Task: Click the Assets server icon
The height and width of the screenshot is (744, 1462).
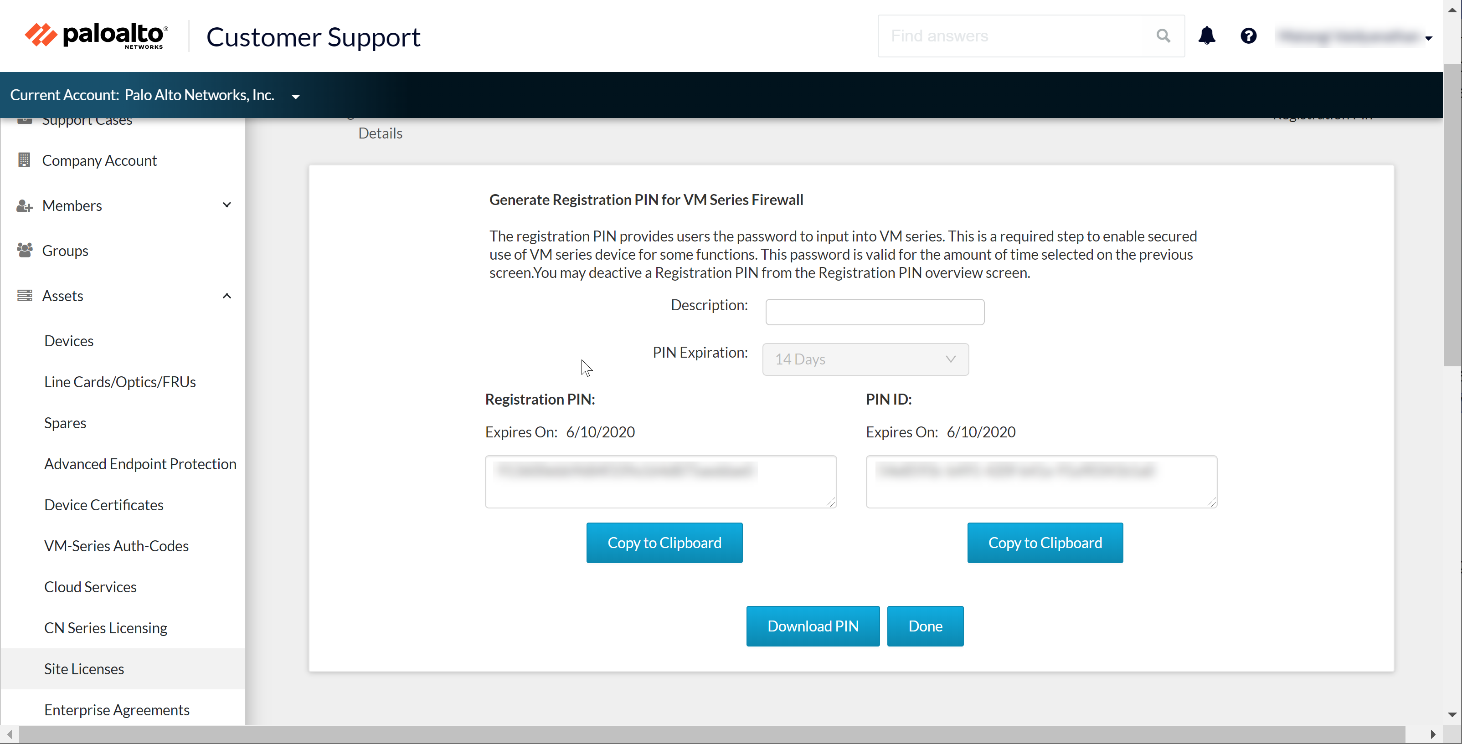Action: coord(24,296)
